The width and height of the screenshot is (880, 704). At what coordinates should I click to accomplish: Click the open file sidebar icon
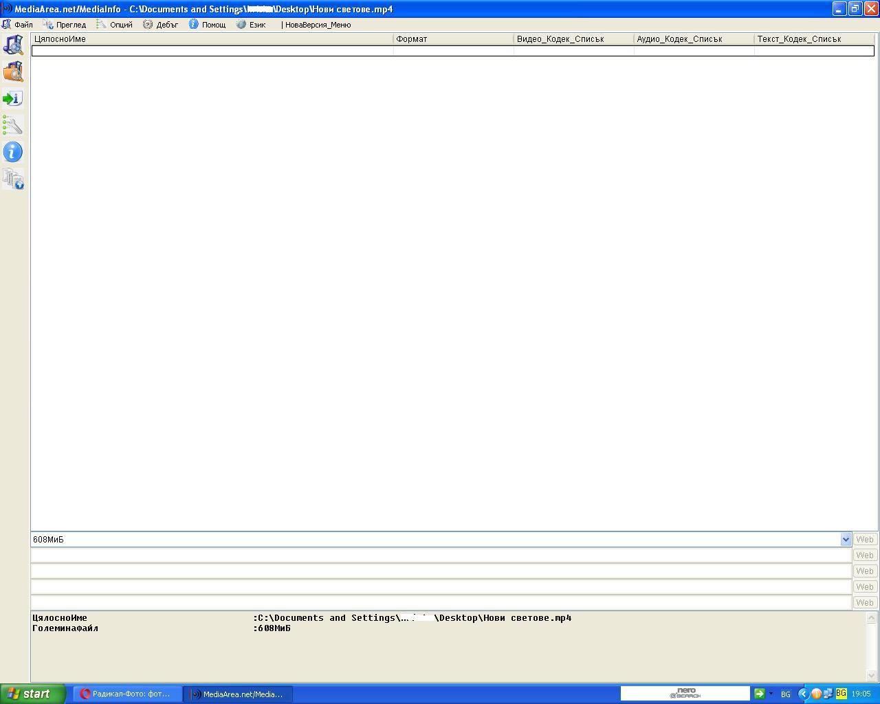click(13, 45)
